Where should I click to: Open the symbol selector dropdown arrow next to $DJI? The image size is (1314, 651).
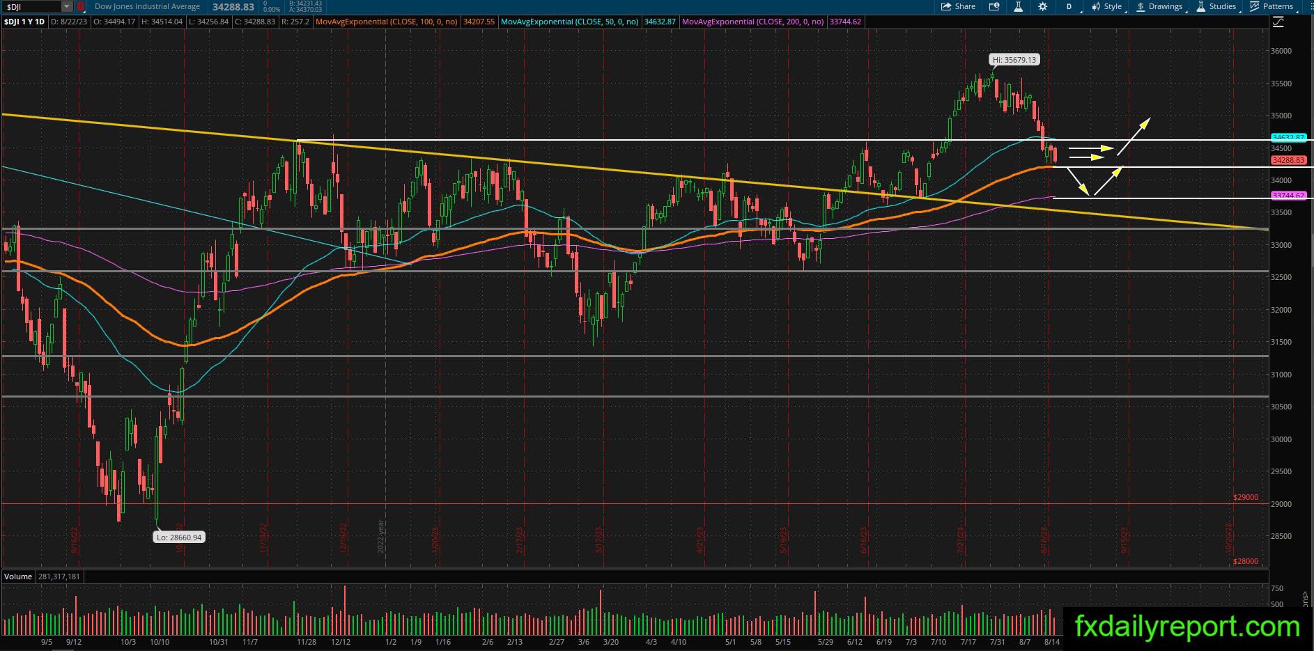67,6
